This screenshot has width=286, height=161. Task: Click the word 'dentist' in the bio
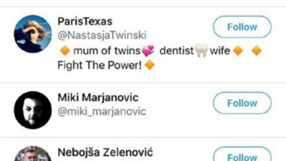[x=177, y=51]
